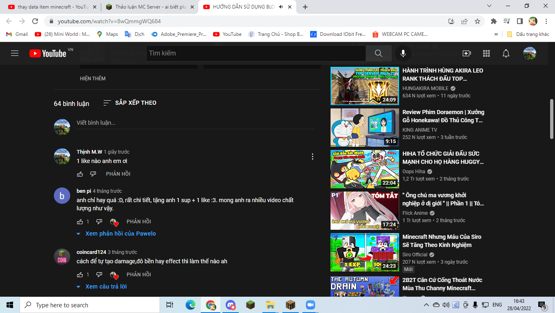This screenshot has height=313, width=555.
Task: Open Chrome media controls icon
Action: tap(507, 21)
